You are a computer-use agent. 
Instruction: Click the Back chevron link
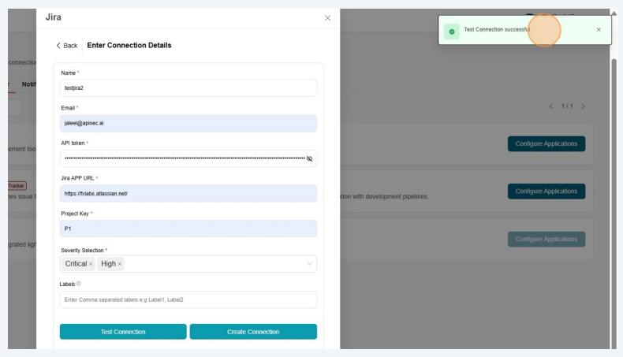coord(66,46)
